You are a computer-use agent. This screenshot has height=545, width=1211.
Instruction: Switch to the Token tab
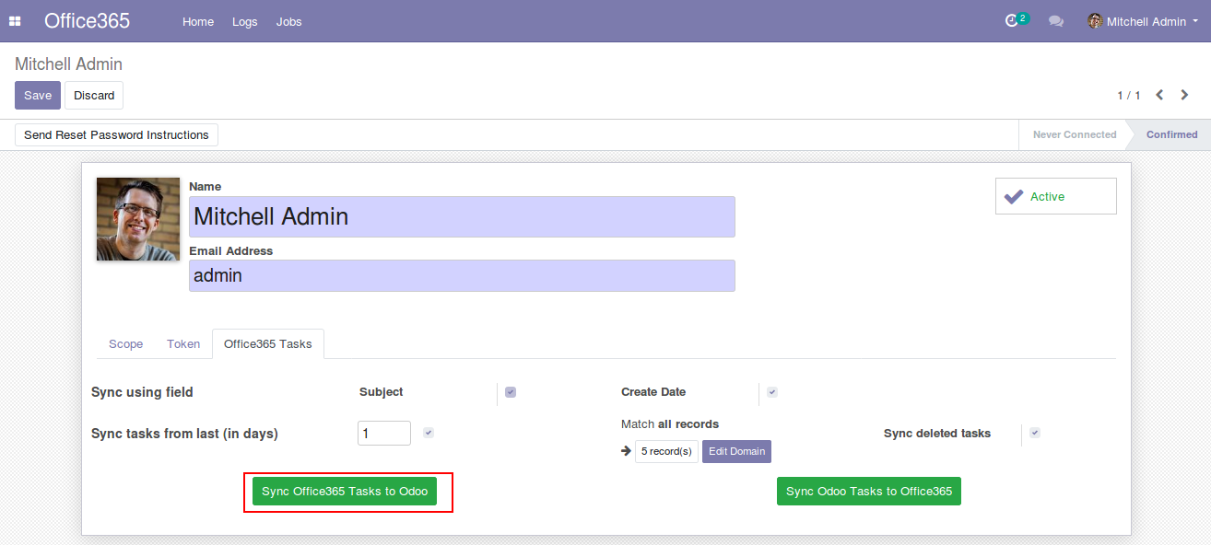coord(183,344)
